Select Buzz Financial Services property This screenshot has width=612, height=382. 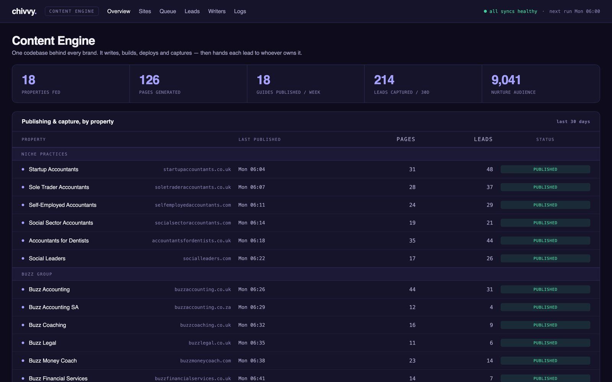(58, 378)
